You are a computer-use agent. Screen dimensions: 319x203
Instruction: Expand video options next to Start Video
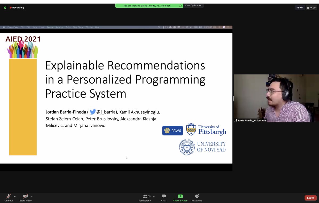(32, 196)
